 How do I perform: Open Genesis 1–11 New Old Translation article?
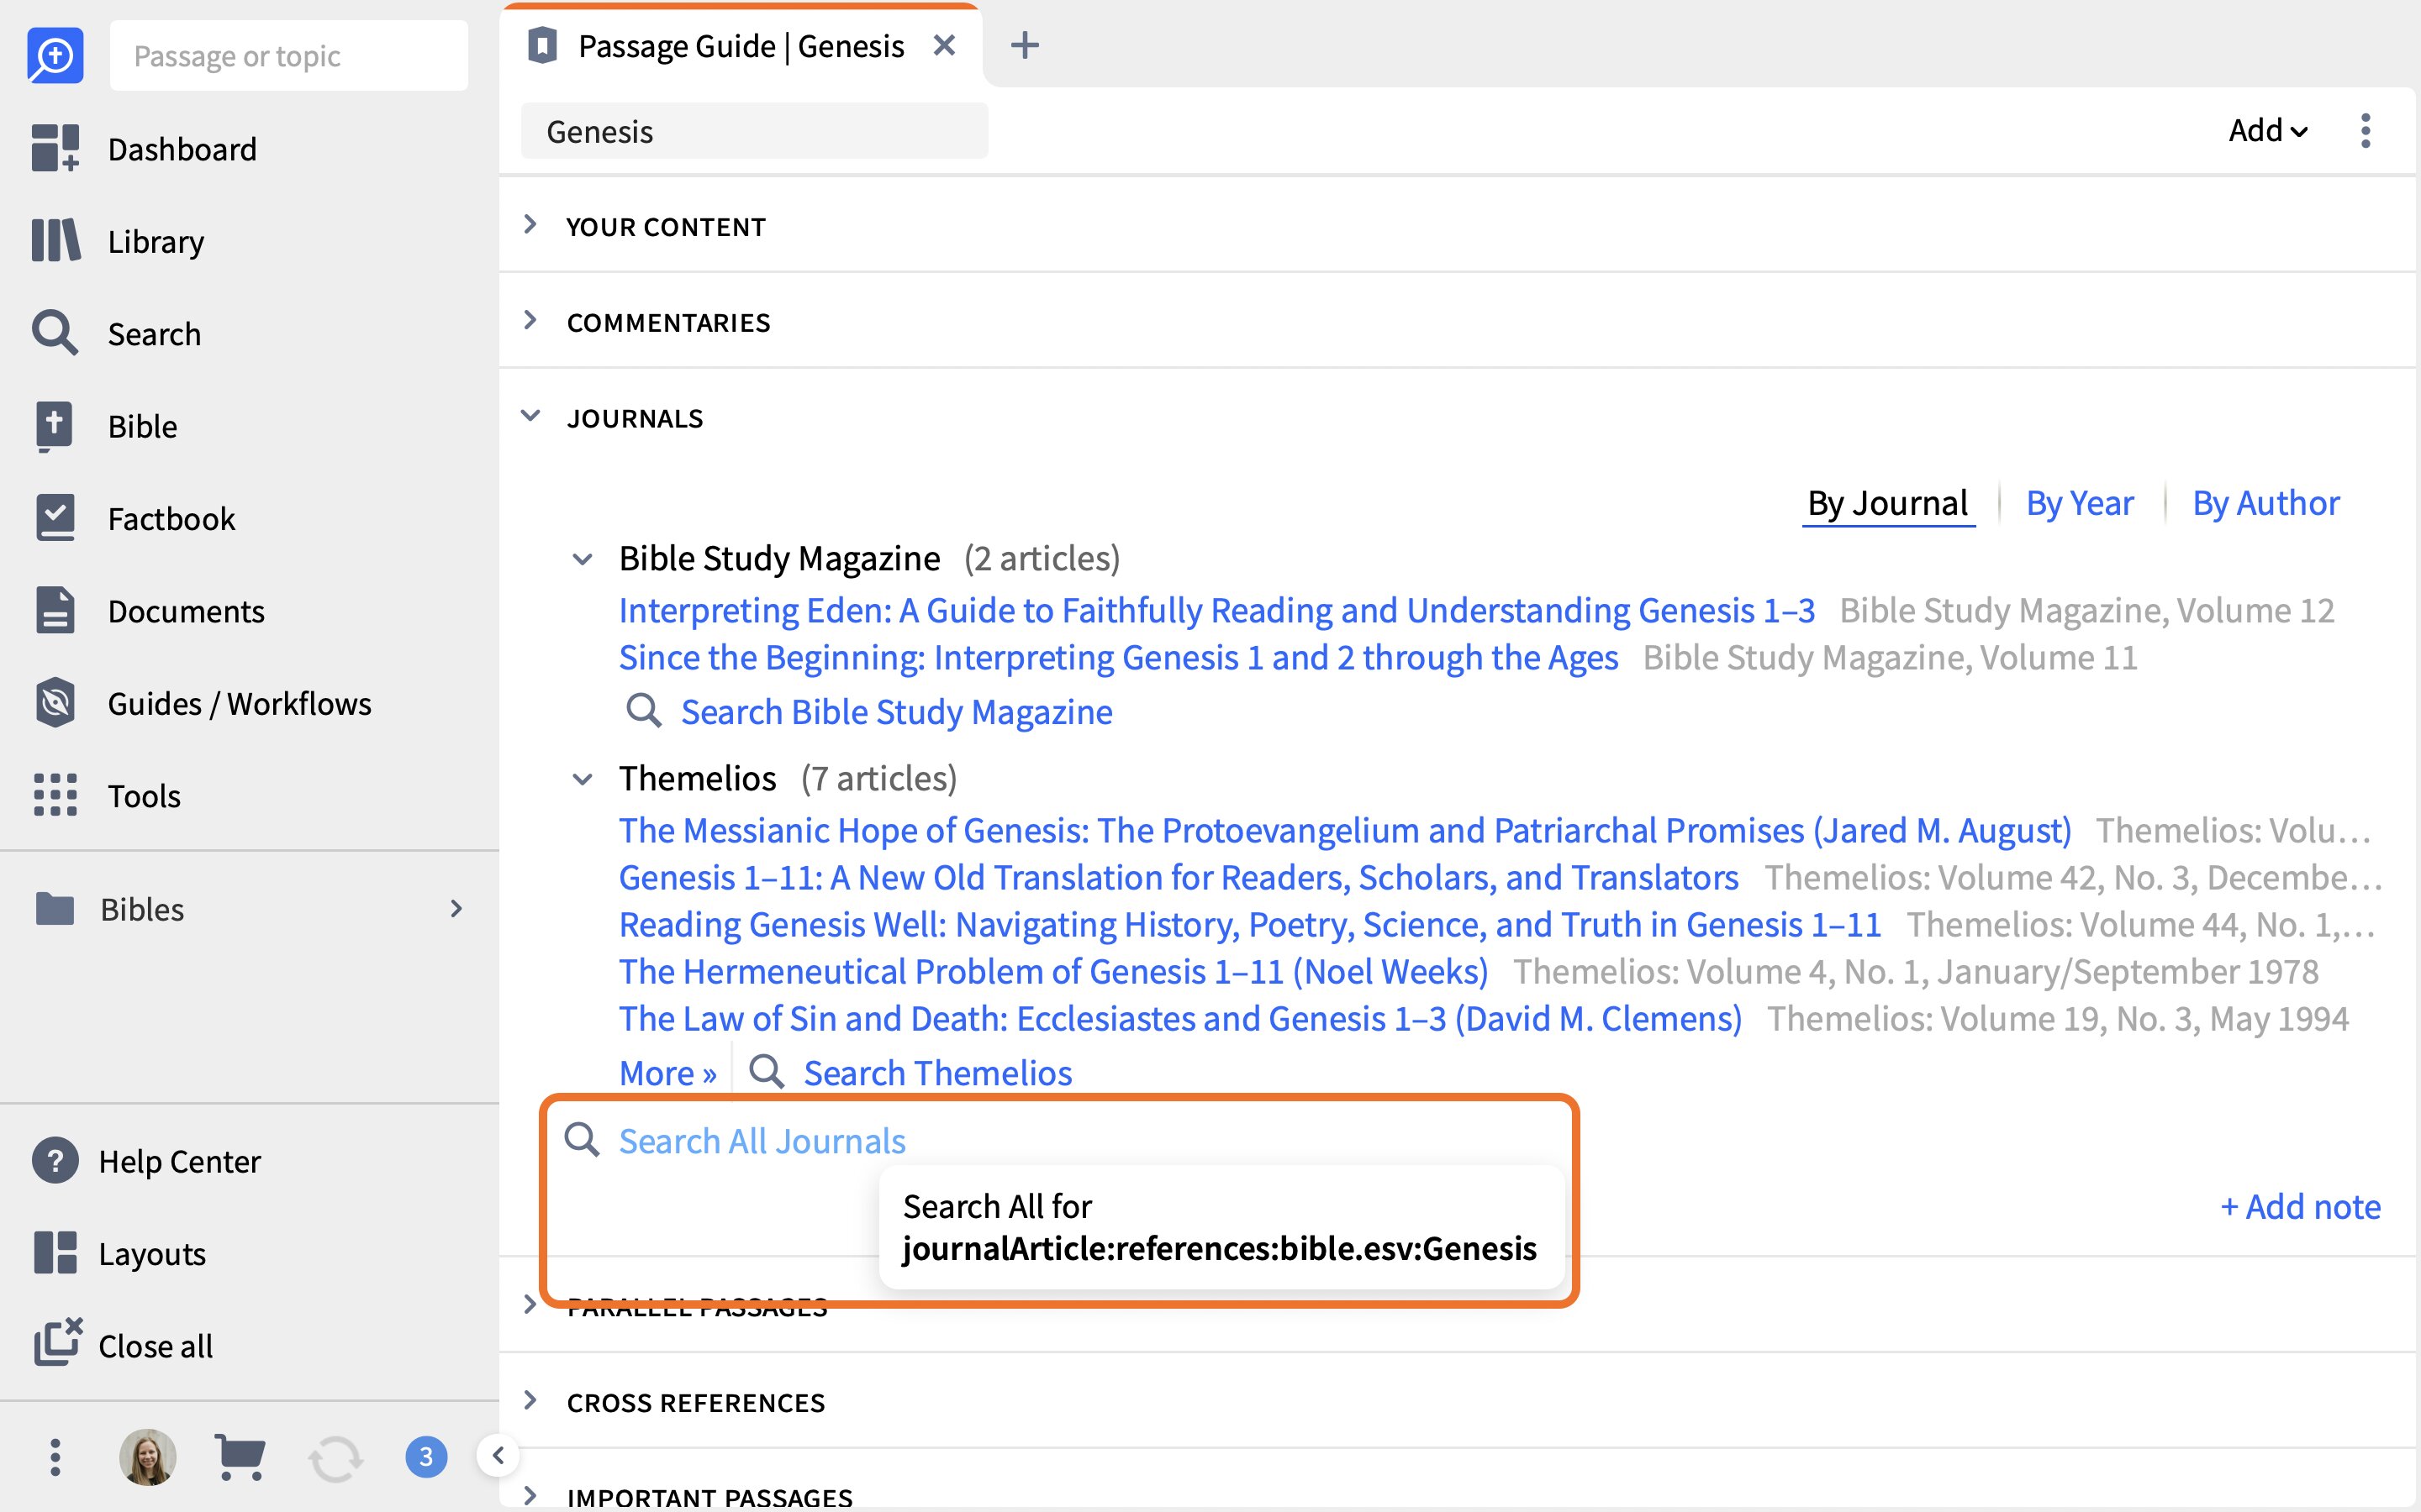click(1179, 877)
